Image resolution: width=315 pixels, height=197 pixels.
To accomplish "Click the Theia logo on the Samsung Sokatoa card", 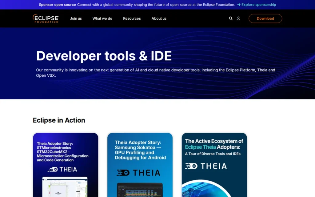I will 138,173.
